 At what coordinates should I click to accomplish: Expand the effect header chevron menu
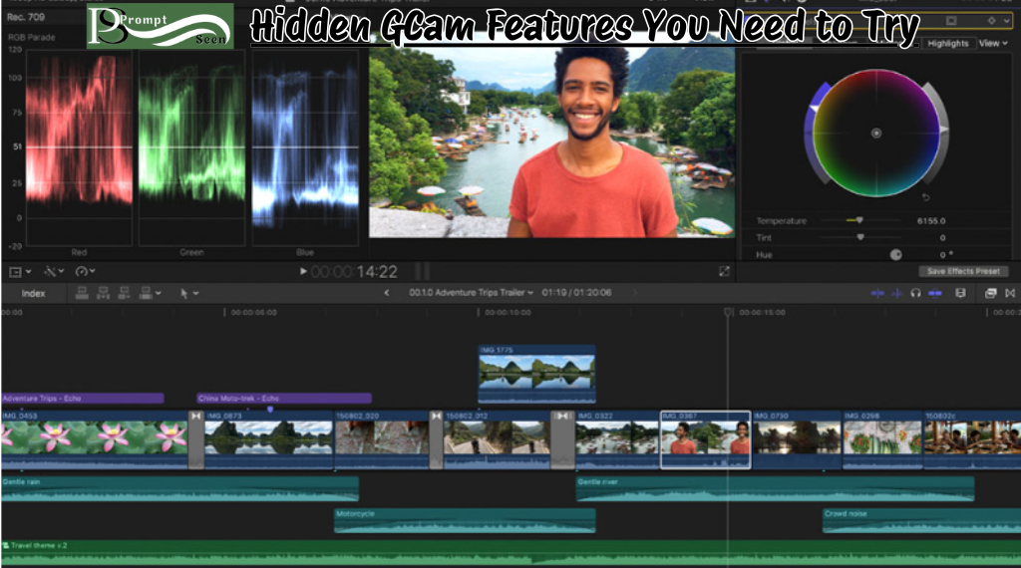[1007, 21]
